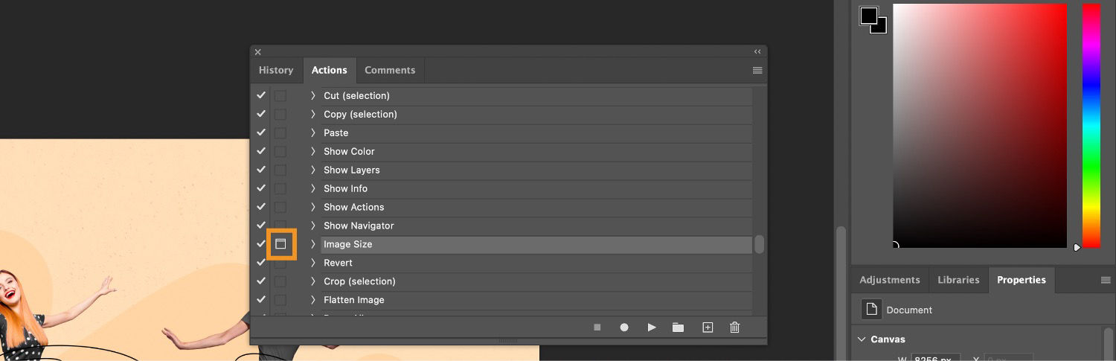The height and width of the screenshot is (361, 1116).
Task: Create a new action with plus icon
Action: coord(708,327)
